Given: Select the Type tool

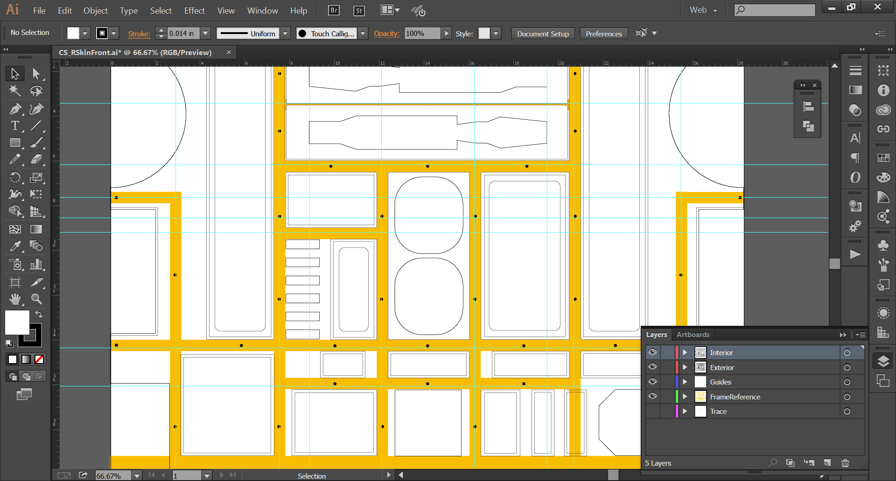Looking at the screenshot, I should (15, 126).
